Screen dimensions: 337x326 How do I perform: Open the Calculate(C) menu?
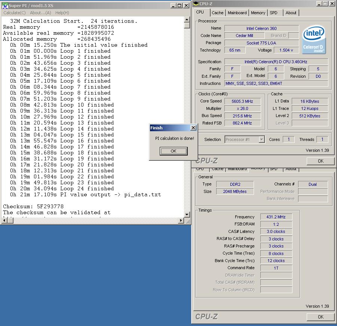point(14,13)
